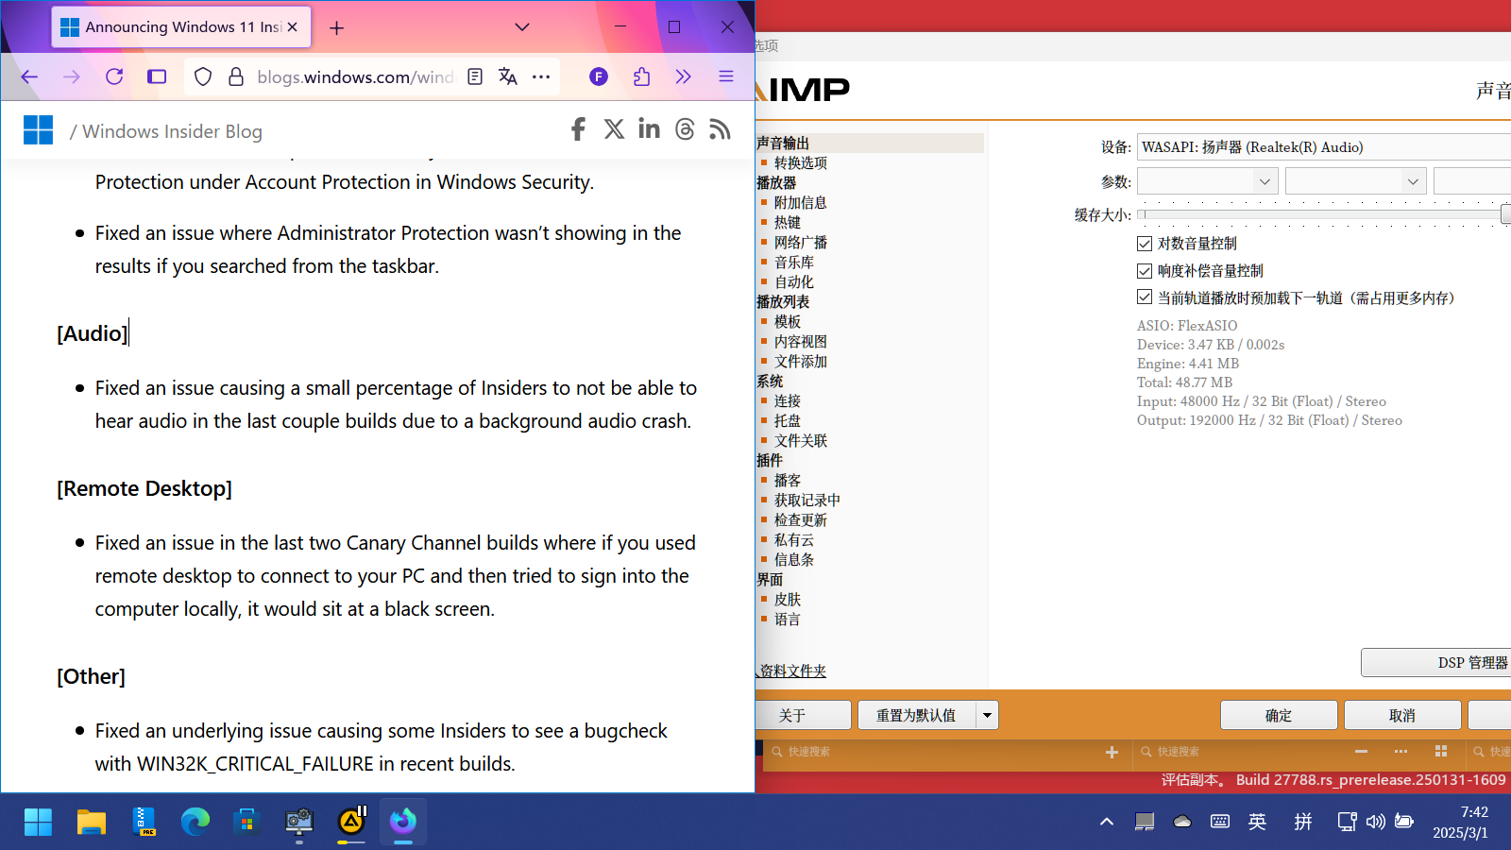Click the 取消 button

(x=1402, y=715)
